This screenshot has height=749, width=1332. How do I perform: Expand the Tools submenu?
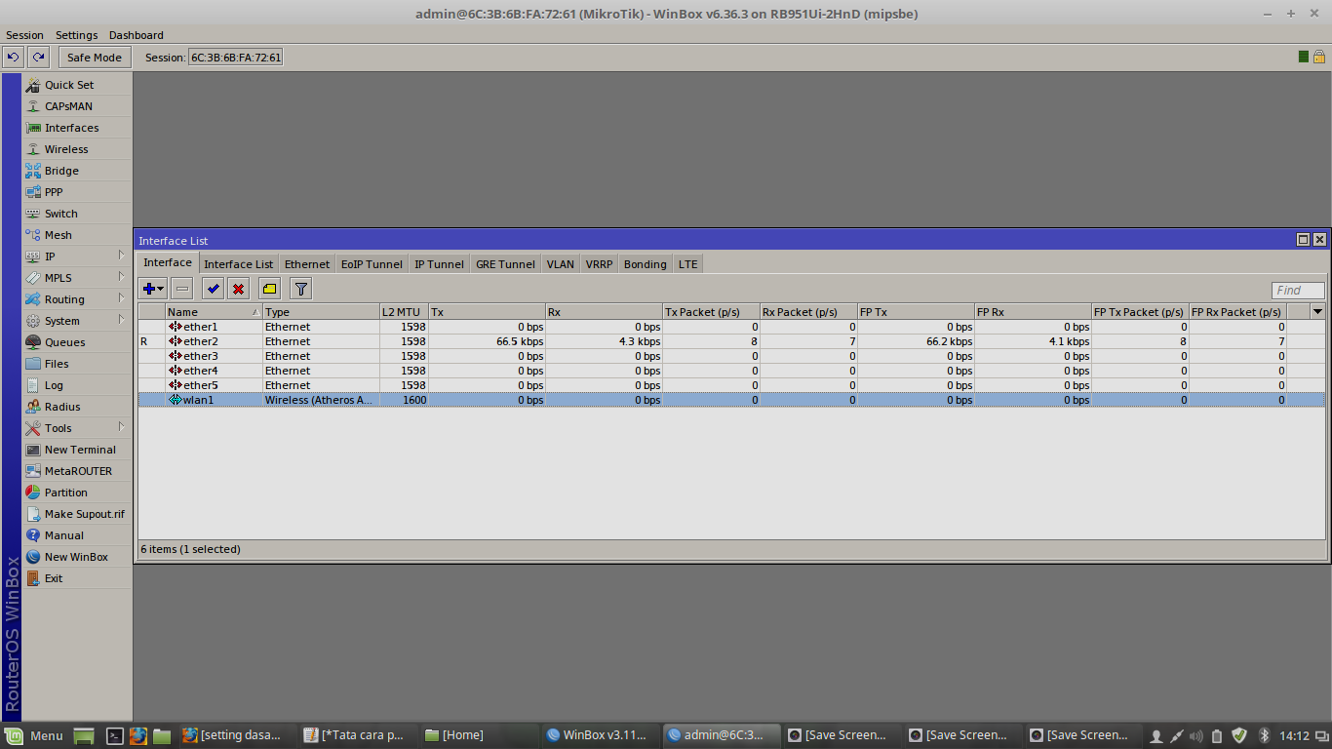click(x=77, y=428)
